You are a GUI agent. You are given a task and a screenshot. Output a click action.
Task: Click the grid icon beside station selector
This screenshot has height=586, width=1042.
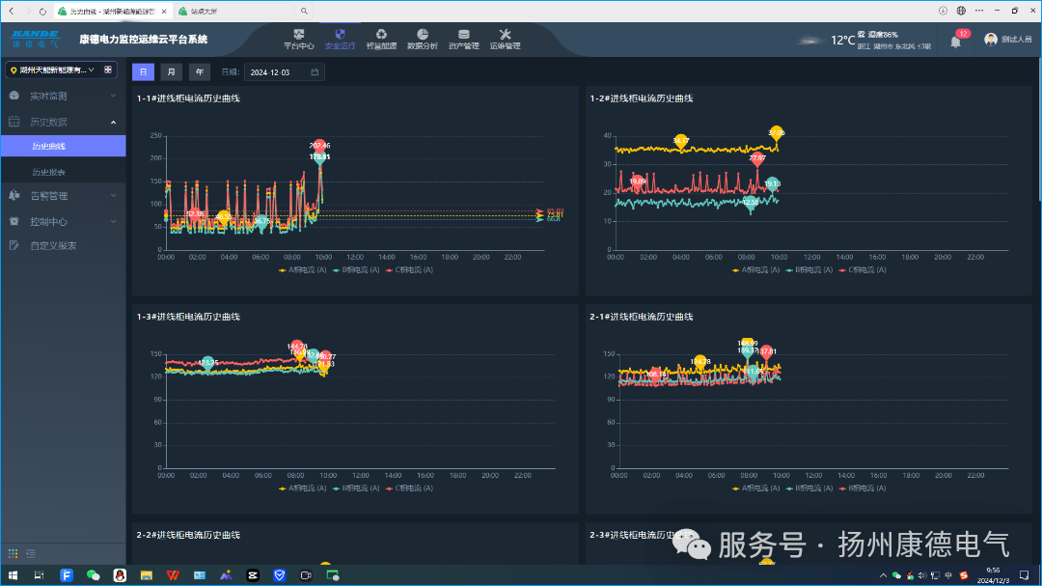[108, 70]
